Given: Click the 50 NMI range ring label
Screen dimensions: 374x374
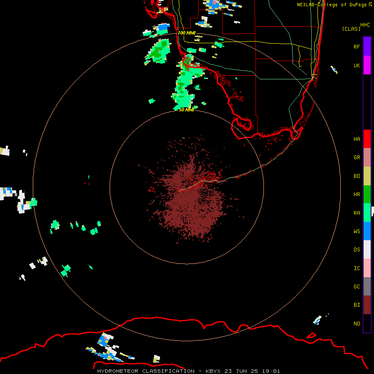Looking at the screenshot, I should (187, 110).
